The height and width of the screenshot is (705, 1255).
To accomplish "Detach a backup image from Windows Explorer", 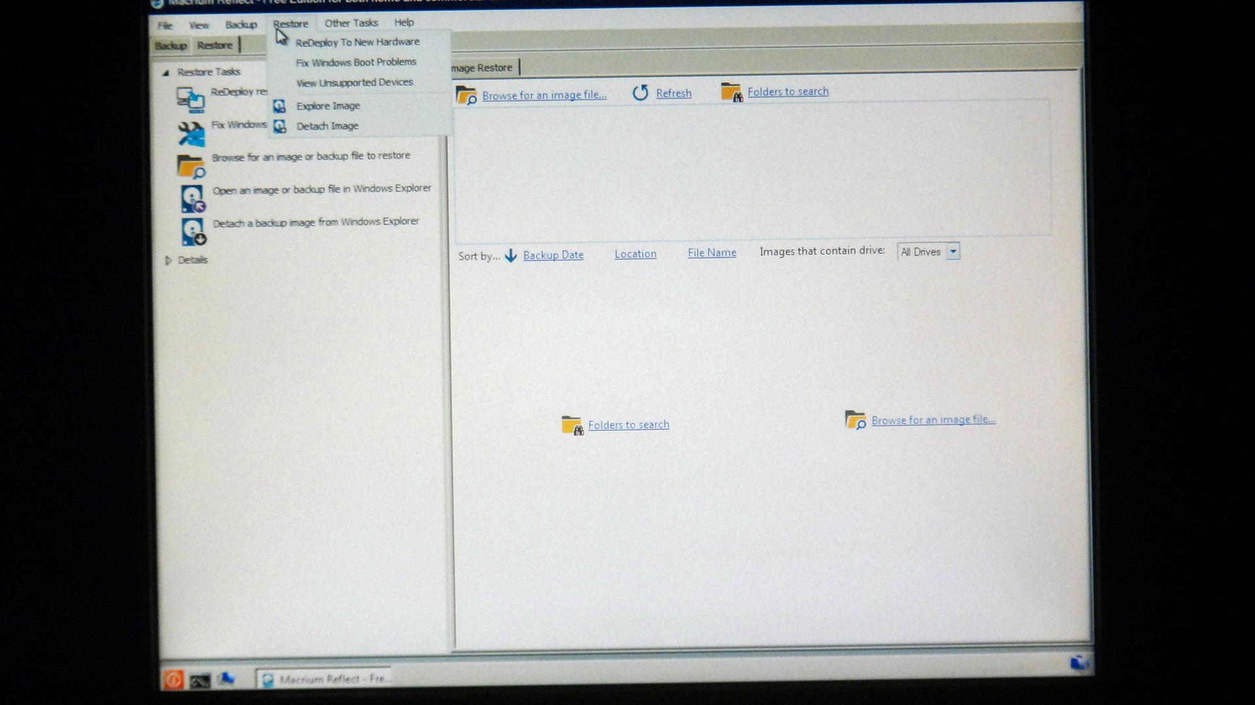I will [316, 223].
